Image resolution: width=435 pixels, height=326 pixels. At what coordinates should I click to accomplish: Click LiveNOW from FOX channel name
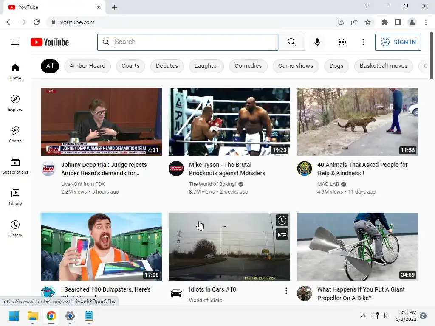(83, 184)
